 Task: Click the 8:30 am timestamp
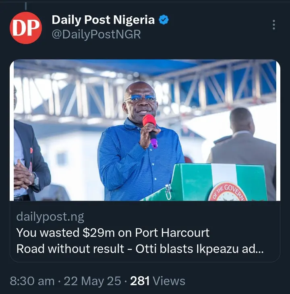pos(32,281)
